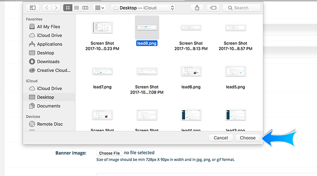
Task: Select Screen Shot 2017-10...0.23 PM thumbnail
Action: [x=102, y=28]
